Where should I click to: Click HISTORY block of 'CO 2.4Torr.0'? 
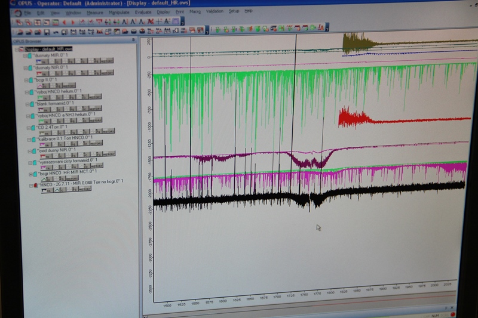pos(108,131)
